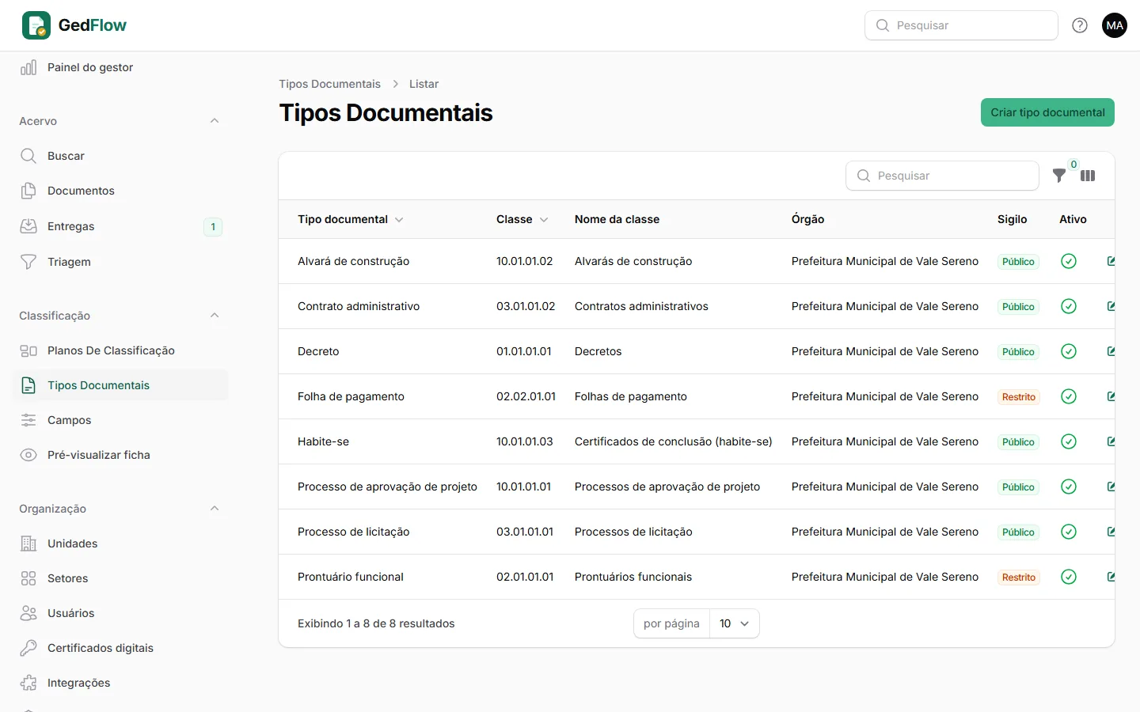Open Entregas in sidebar
The image size is (1140, 712).
(x=120, y=226)
